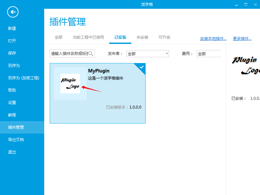260x195 pixels.
Task: Close the 活字格 window
Action: pyautogui.click(x=255, y=5)
